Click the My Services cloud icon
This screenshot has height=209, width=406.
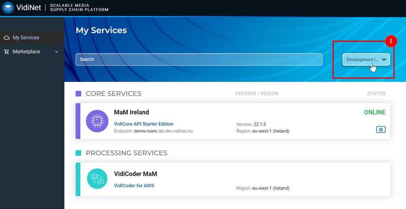click(x=6, y=38)
